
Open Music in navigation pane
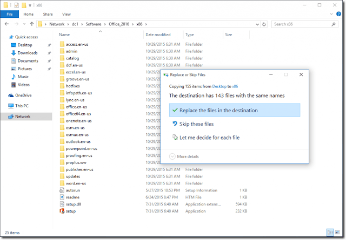click(x=23, y=77)
